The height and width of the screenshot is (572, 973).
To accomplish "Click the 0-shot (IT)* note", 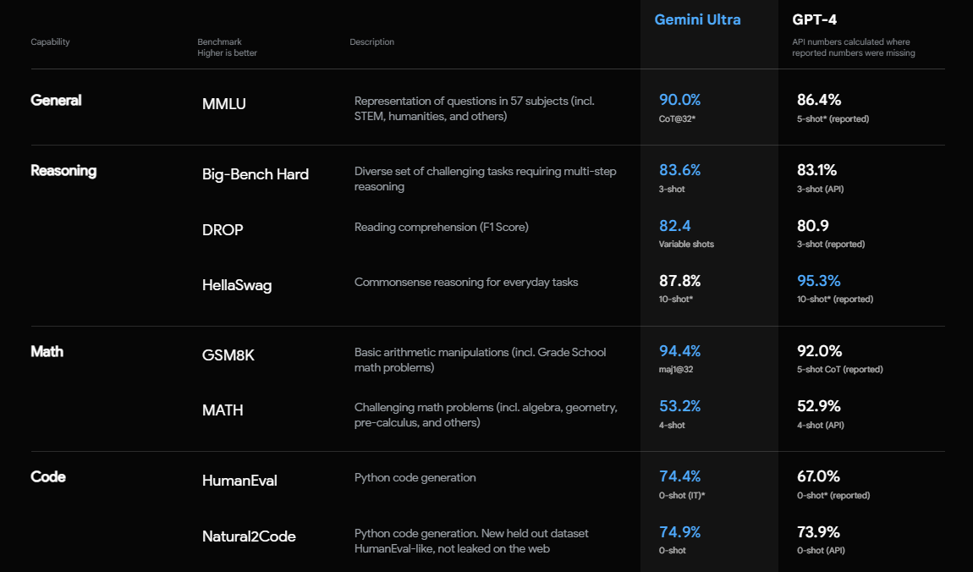I will 682,496.
